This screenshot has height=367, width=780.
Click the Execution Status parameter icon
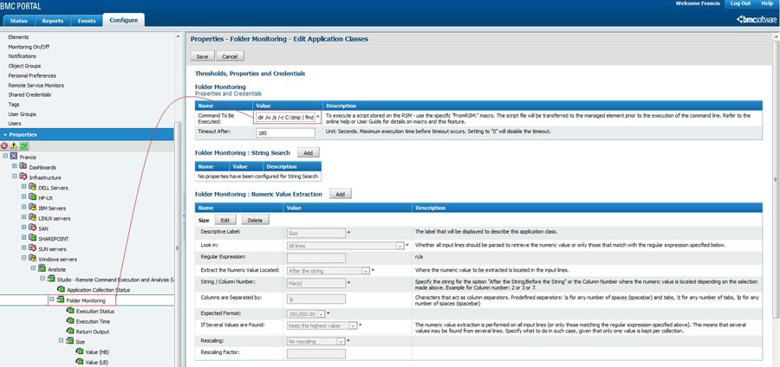(69, 310)
